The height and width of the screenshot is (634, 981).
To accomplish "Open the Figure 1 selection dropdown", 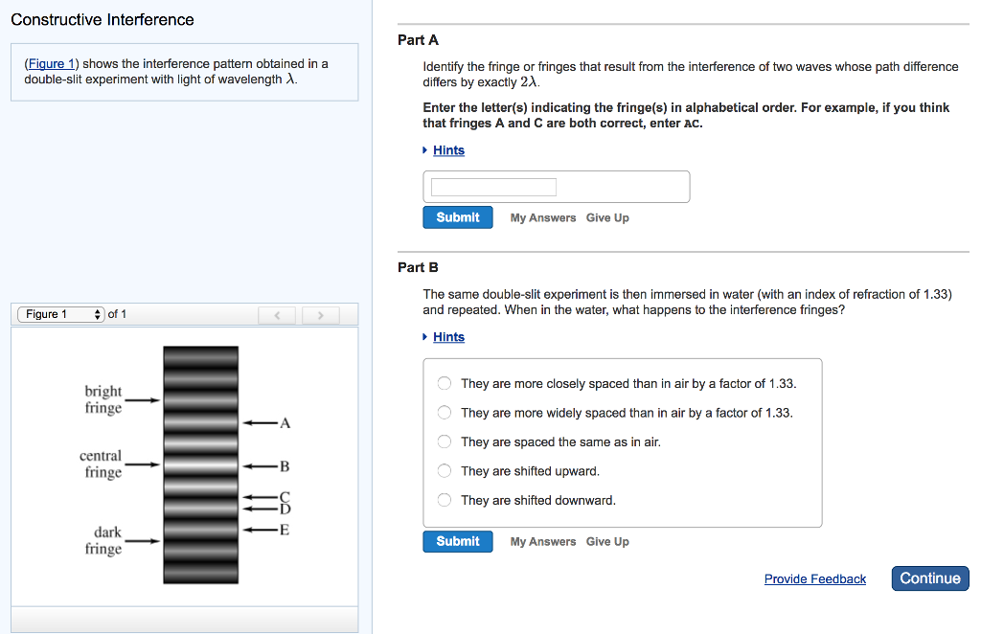I will coord(59,313).
